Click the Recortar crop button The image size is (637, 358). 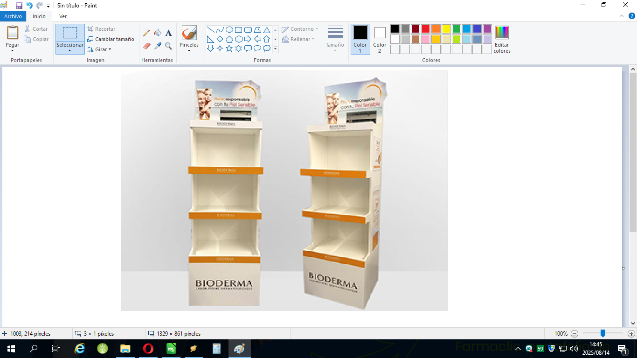click(x=101, y=29)
